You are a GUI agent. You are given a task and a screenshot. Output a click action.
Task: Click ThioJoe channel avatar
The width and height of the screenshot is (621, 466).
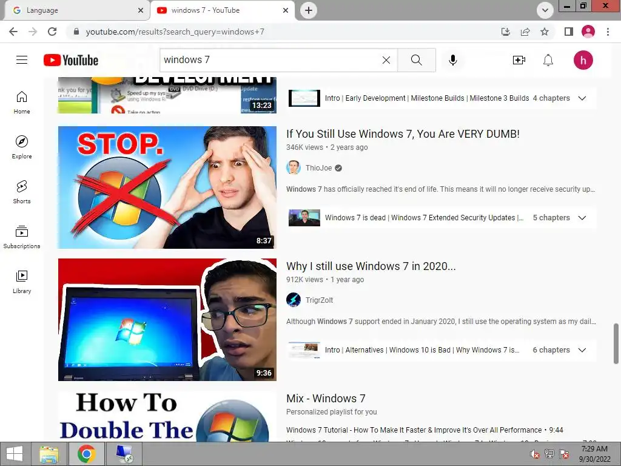point(294,168)
